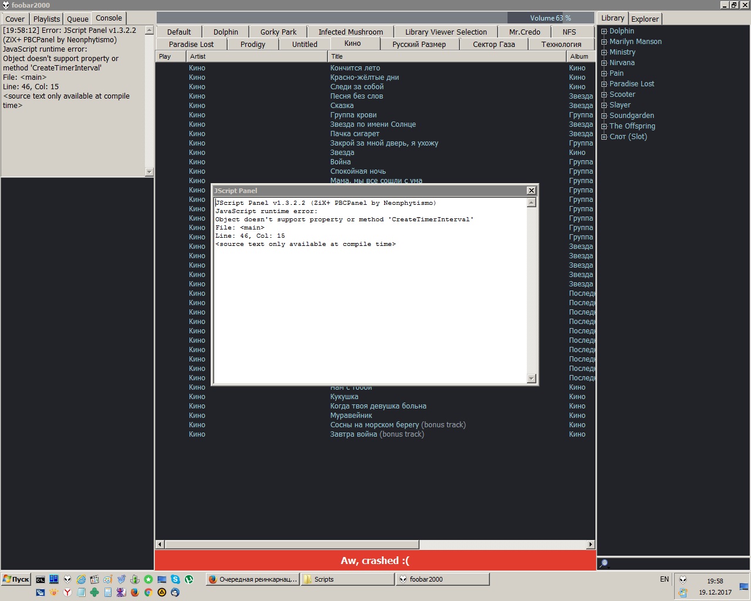Click the foobar2000 alien tray icon
Viewport: 751px width, 601px height.
(683, 579)
